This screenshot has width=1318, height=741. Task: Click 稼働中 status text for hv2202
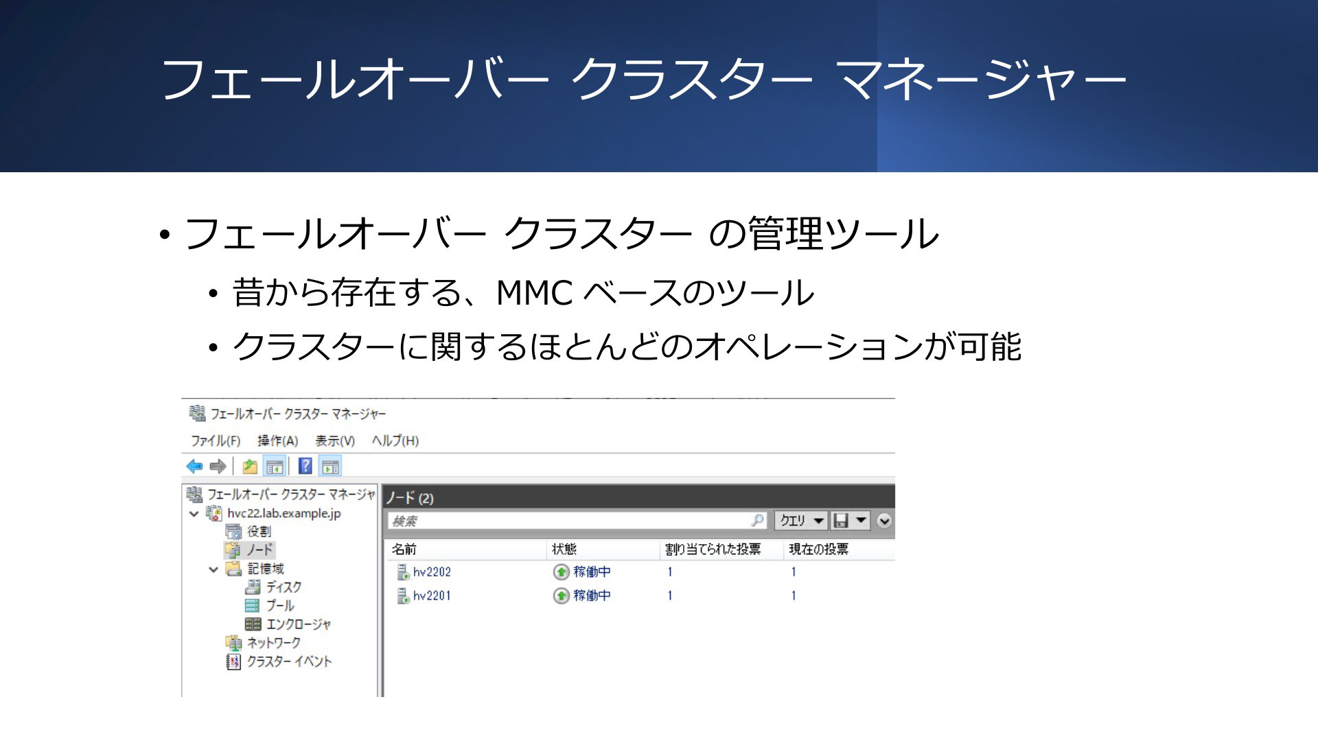tap(592, 572)
